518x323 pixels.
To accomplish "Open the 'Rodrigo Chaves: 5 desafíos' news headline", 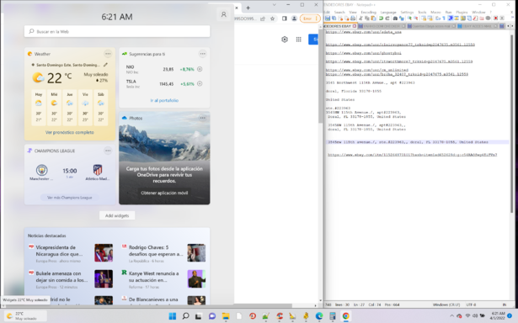I will click(x=156, y=251).
